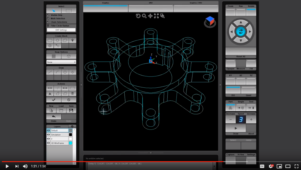Select the Rotate mode button
The height and width of the screenshot is (170, 301).
251,12
